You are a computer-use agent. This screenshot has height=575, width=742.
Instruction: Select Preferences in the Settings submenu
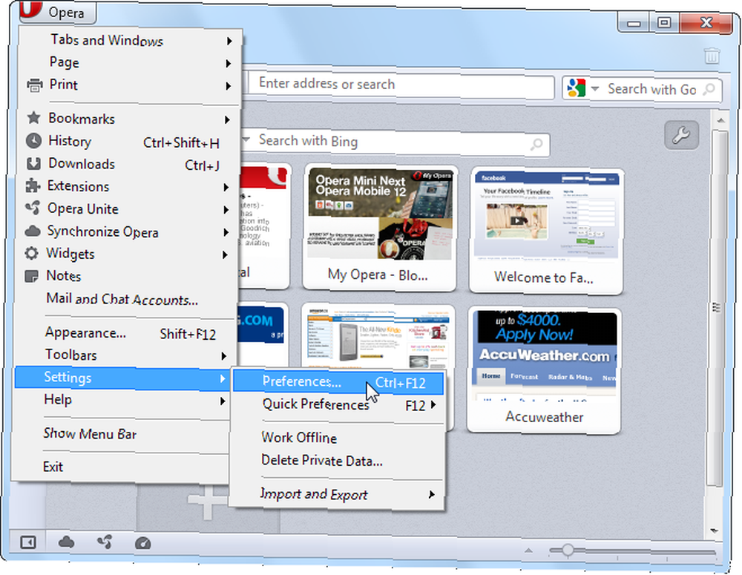tap(338, 382)
